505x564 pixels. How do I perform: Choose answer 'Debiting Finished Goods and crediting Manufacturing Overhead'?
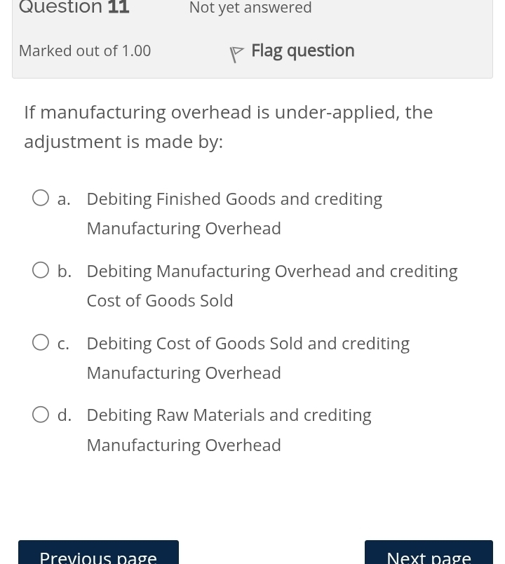pos(234,213)
